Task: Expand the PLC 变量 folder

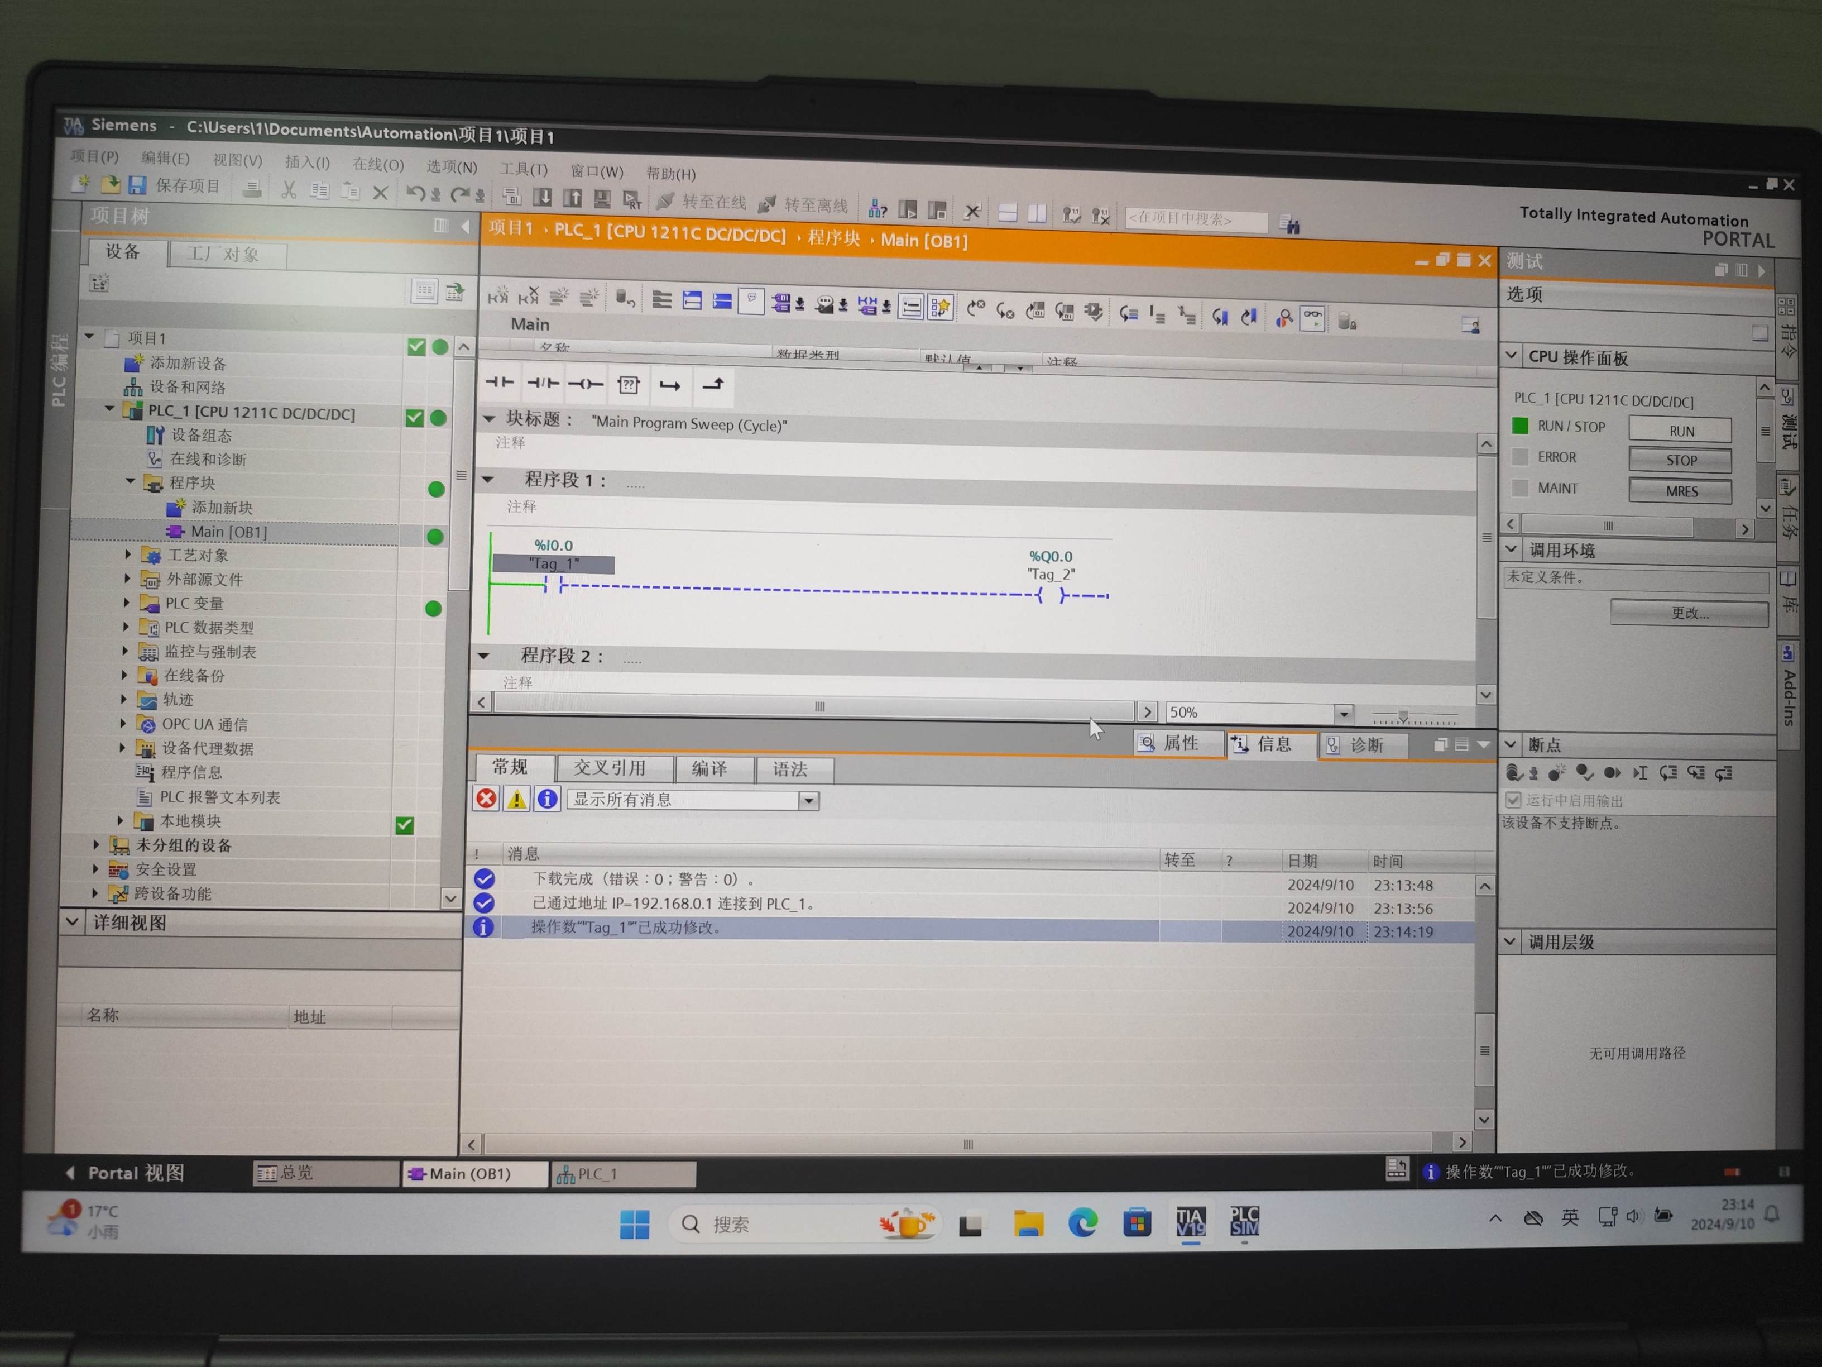Action: tap(127, 603)
